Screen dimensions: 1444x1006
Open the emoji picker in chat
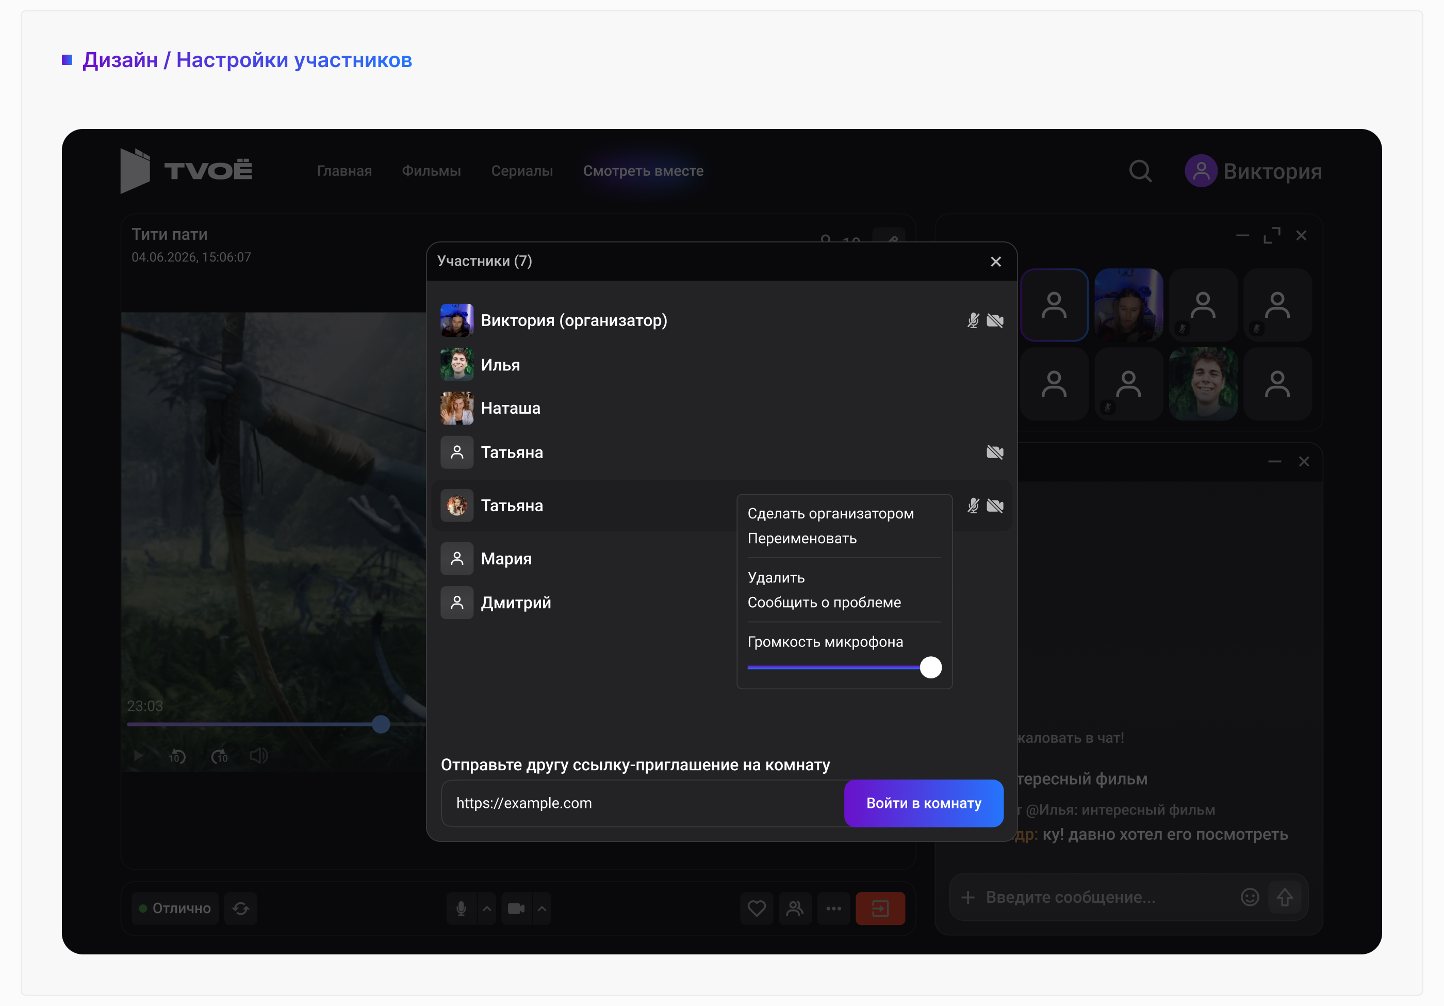click(1249, 897)
